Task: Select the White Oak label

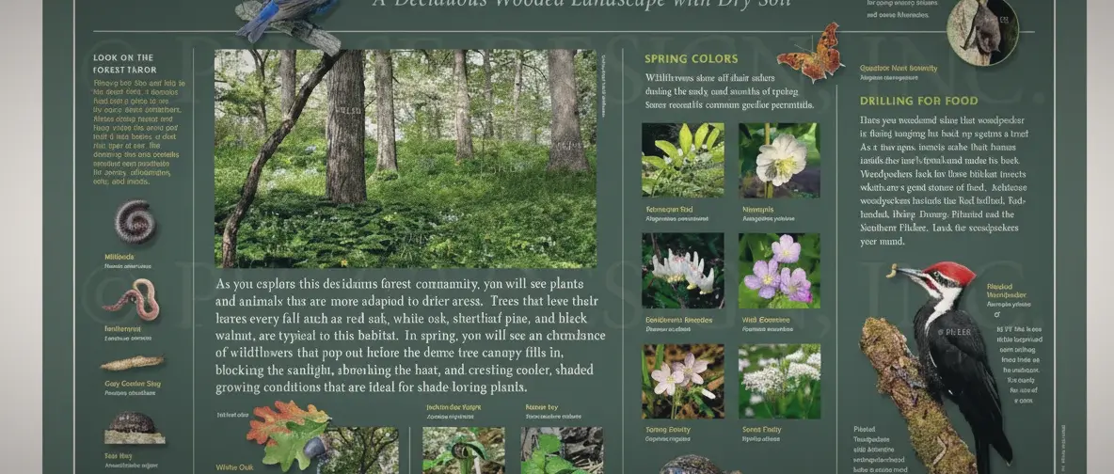Action: (234, 467)
